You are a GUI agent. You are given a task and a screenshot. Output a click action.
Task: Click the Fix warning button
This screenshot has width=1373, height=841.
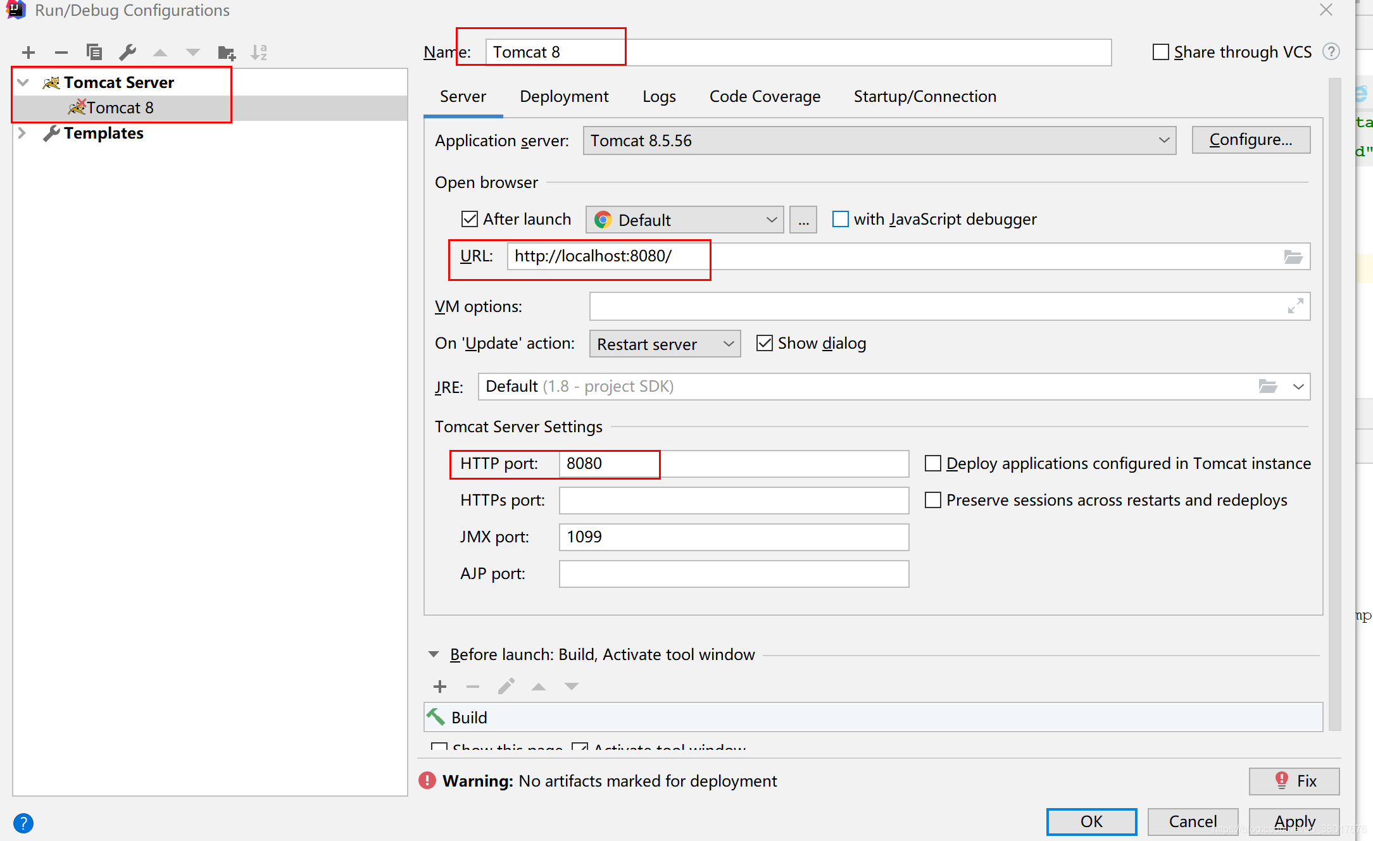(x=1293, y=781)
